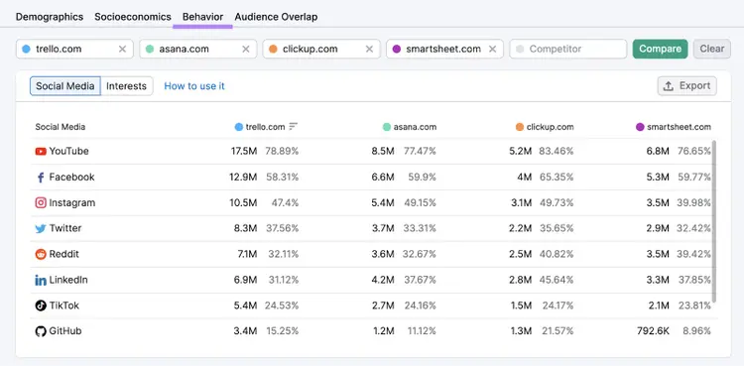Click the orange dot in clickup.com field
This screenshot has width=744, height=366.
(x=273, y=49)
